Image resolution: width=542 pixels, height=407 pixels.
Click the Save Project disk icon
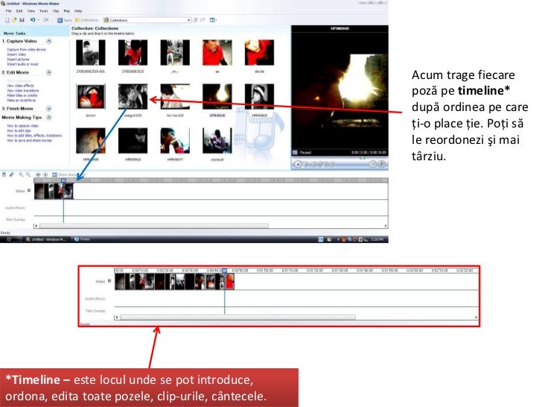tap(22, 20)
